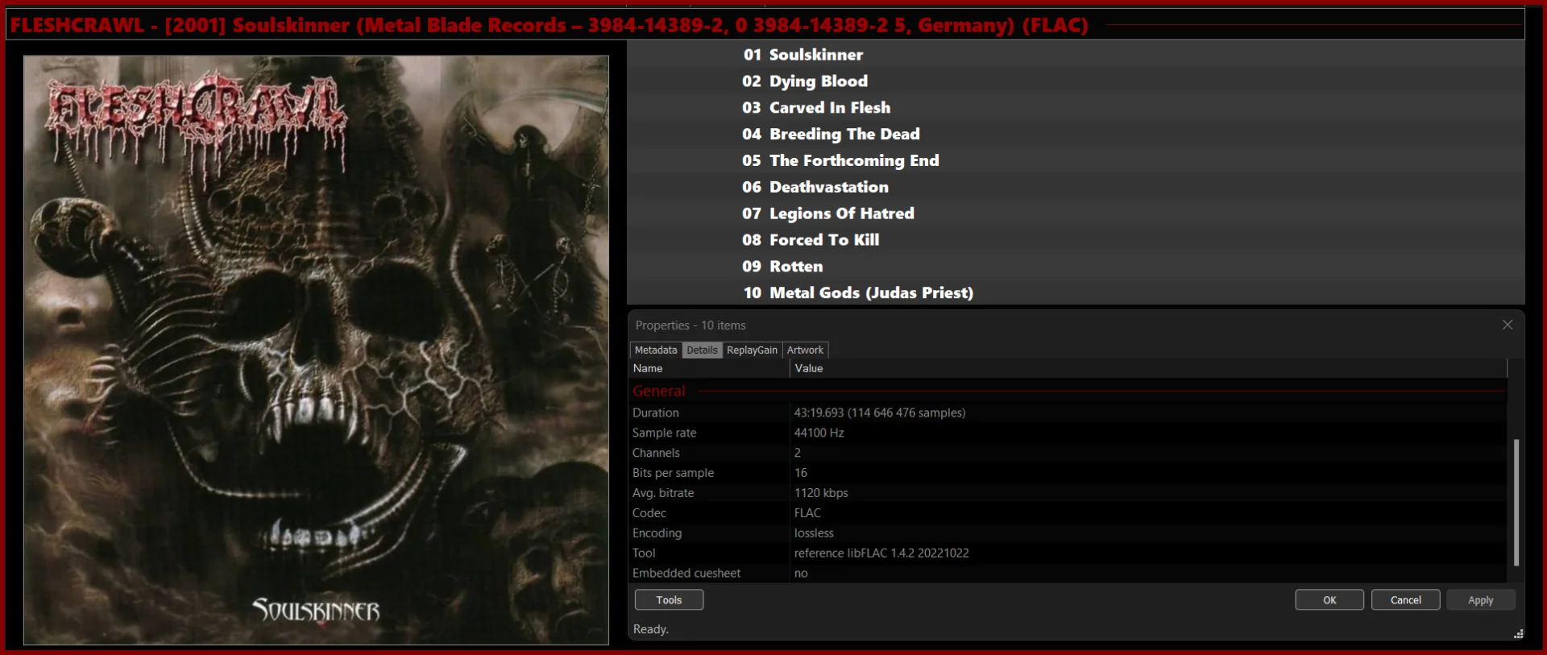This screenshot has height=655, width=1547.
Task: Switch to the Metadata tab
Action: [x=655, y=350]
